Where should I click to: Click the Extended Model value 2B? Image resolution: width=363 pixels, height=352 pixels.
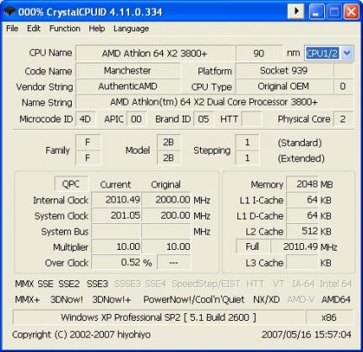click(169, 158)
